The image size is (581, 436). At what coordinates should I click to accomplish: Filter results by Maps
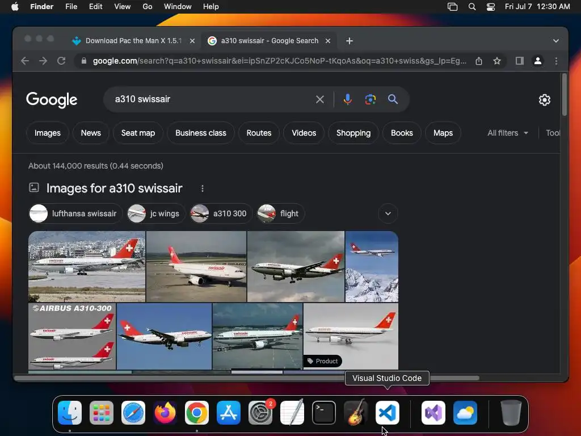coord(443,133)
